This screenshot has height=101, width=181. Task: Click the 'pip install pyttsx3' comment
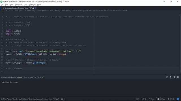click(18, 22)
